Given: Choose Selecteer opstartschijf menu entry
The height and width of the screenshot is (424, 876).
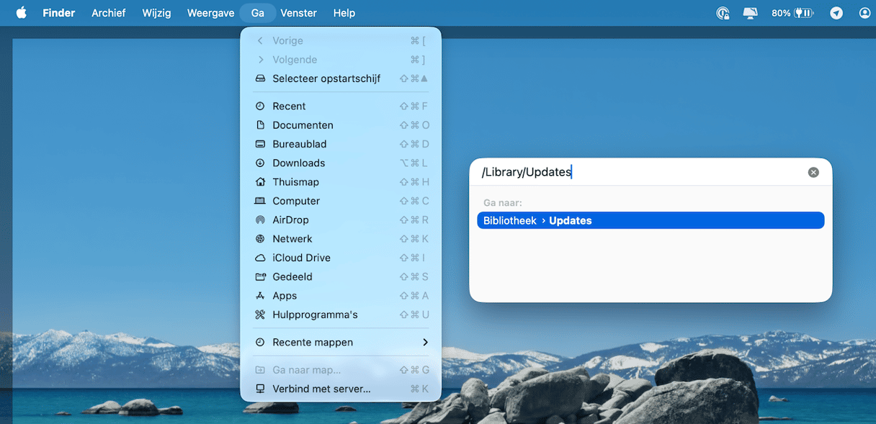Looking at the screenshot, I should click(326, 78).
